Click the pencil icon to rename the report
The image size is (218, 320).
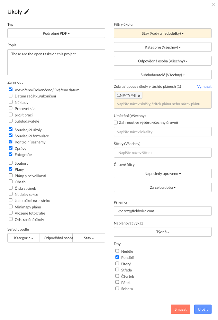tap(27, 12)
